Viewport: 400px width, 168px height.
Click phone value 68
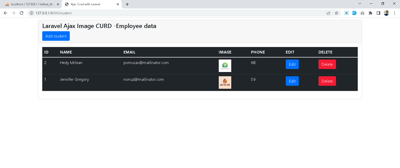pyautogui.click(x=253, y=63)
